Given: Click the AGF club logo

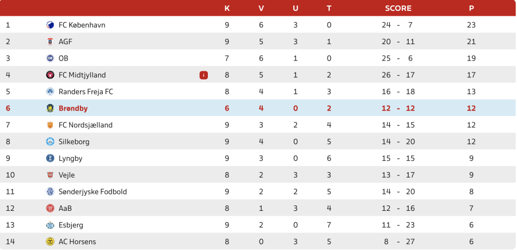Looking at the screenshot, I should (x=50, y=41).
